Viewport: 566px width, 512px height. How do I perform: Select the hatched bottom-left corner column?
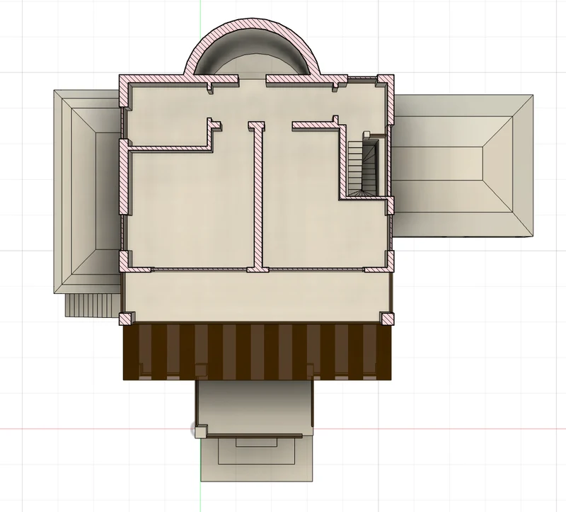coord(126,319)
